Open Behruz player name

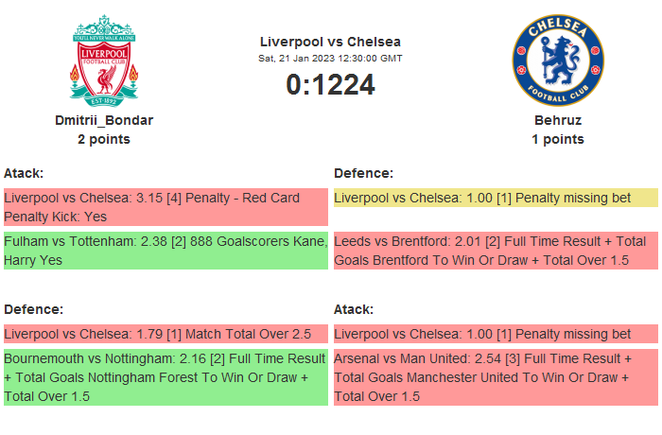tap(557, 120)
